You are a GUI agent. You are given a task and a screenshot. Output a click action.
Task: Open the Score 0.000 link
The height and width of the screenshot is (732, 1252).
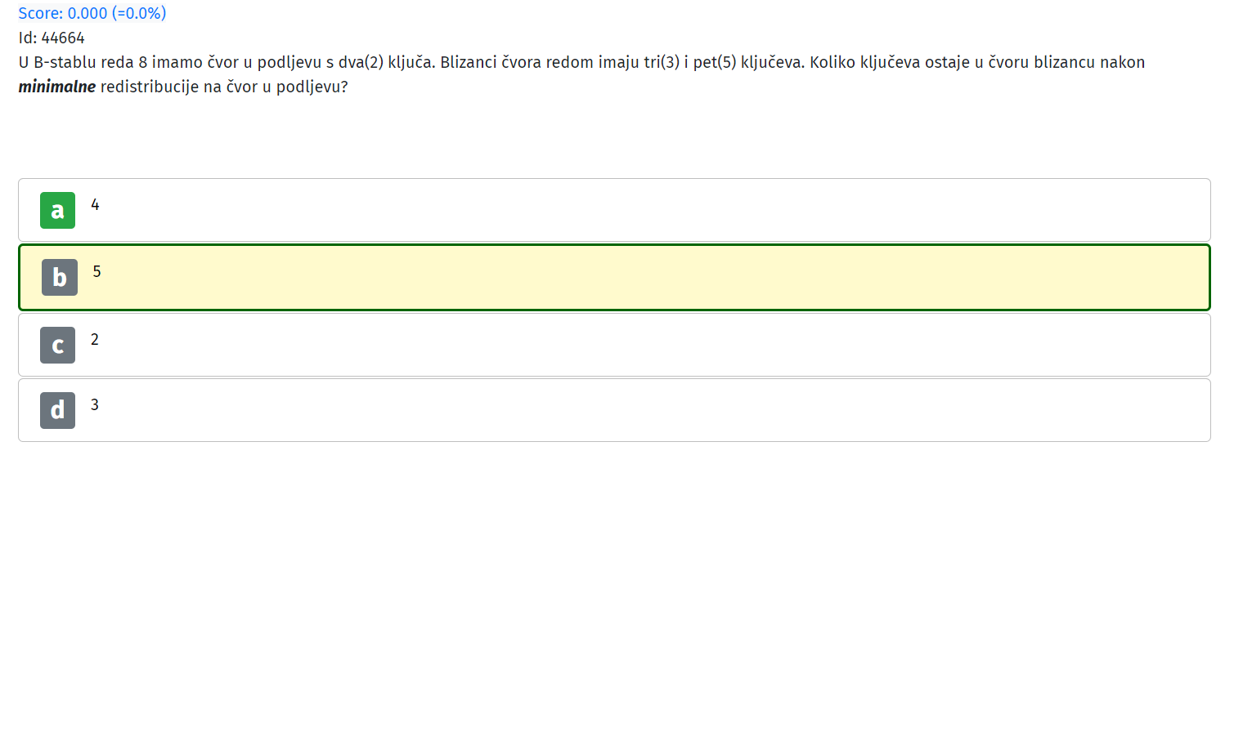[x=92, y=13]
